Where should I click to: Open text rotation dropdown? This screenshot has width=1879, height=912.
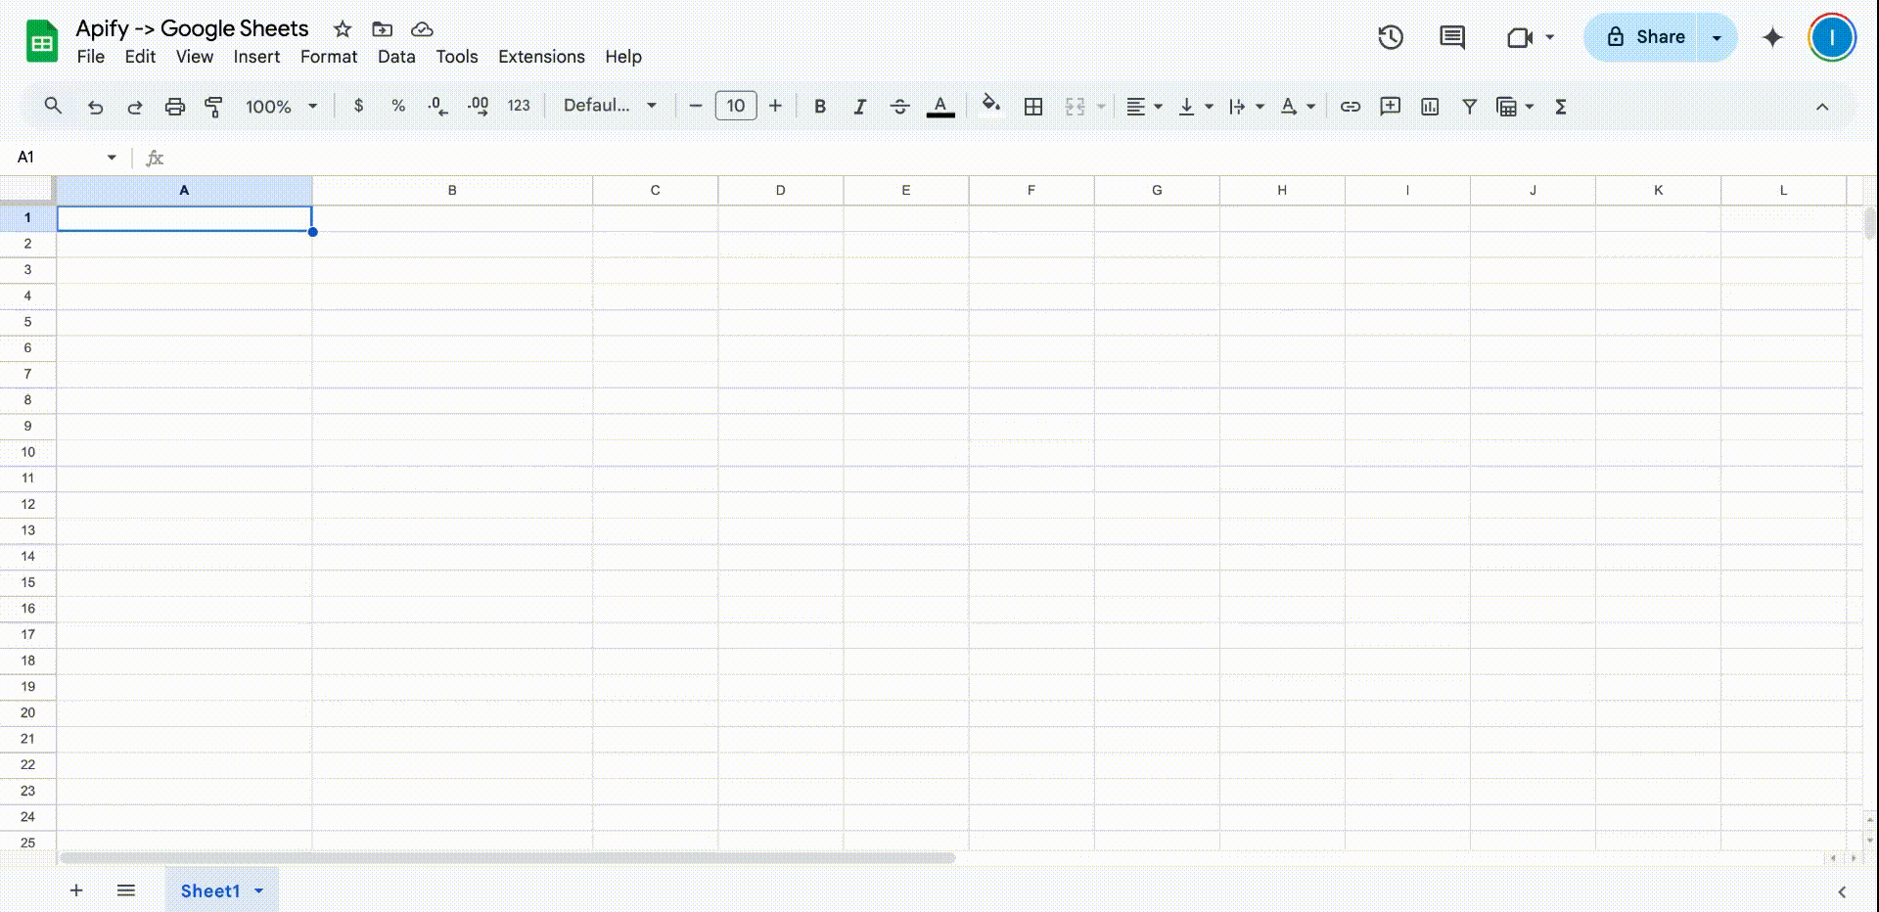[1298, 107]
